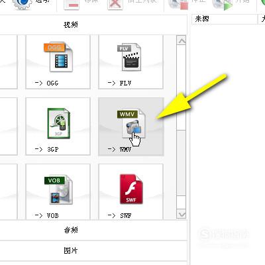Click the 来源 column header
This screenshot has height=265, width=265.
coord(225,19)
